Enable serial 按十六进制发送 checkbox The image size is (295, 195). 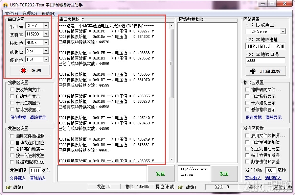point(12,155)
